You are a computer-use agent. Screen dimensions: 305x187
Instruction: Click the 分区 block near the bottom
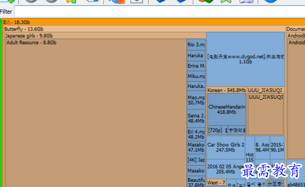pyautogui.click(x=275, y=183)
